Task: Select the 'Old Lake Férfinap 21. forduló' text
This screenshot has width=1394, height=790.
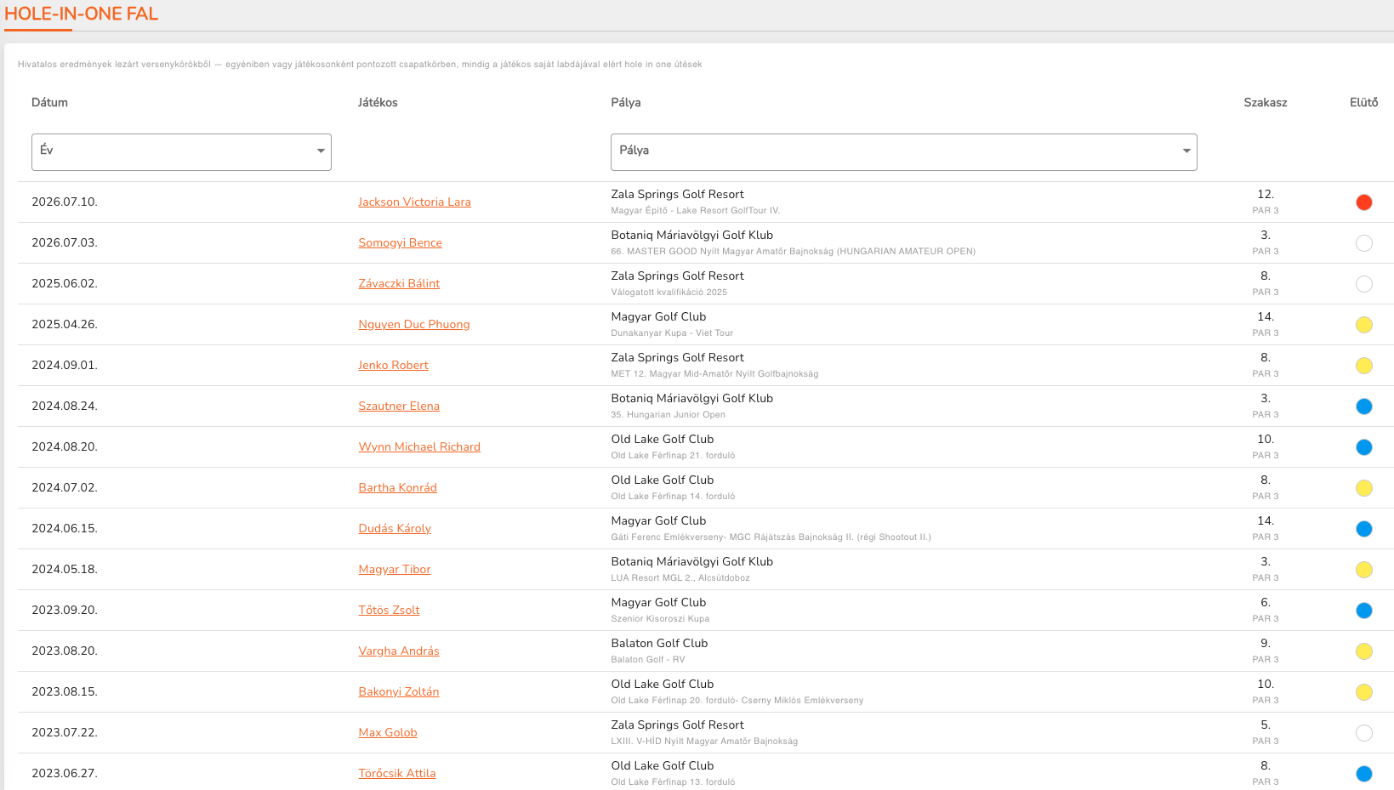Action: click(x=673, y=455)
